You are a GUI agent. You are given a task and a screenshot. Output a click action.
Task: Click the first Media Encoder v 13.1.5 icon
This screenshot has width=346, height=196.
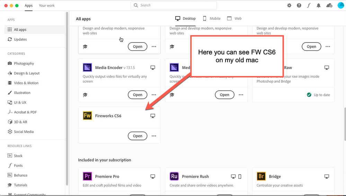click(87, 67)
